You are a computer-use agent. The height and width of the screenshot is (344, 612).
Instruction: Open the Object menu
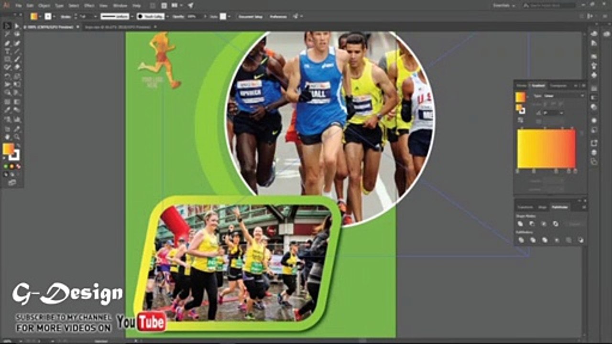click(x=44, y=5)
